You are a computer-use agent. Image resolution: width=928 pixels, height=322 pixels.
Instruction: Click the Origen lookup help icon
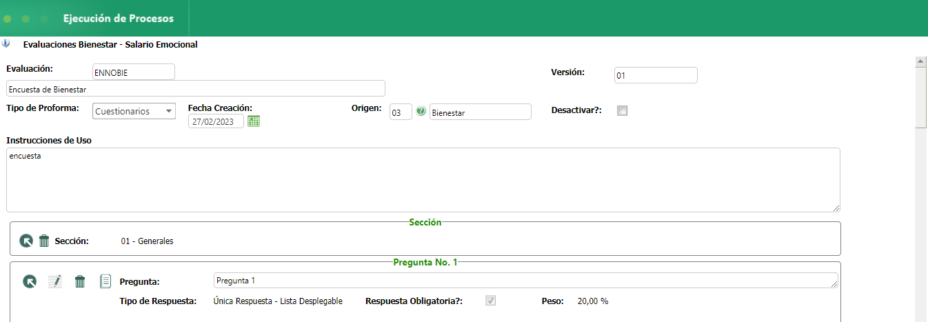tap(421, 111)
